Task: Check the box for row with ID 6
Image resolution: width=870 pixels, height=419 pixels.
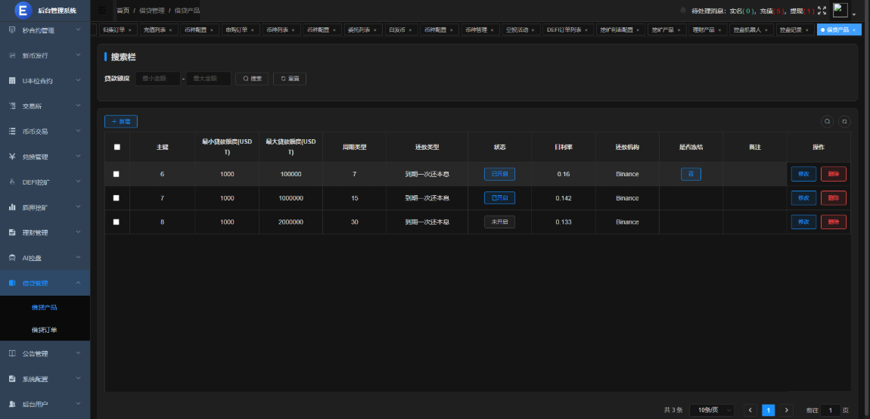Action: 117,174
